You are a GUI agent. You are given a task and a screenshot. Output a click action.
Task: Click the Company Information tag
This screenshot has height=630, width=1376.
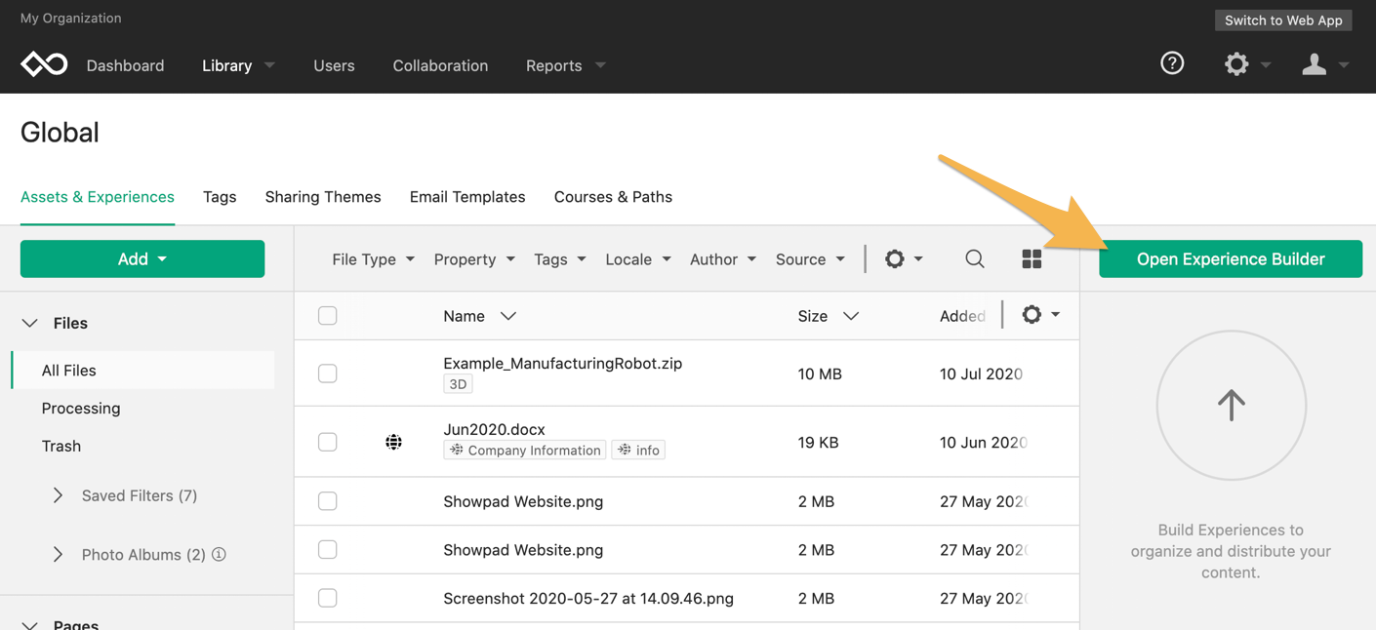point(525,450)
